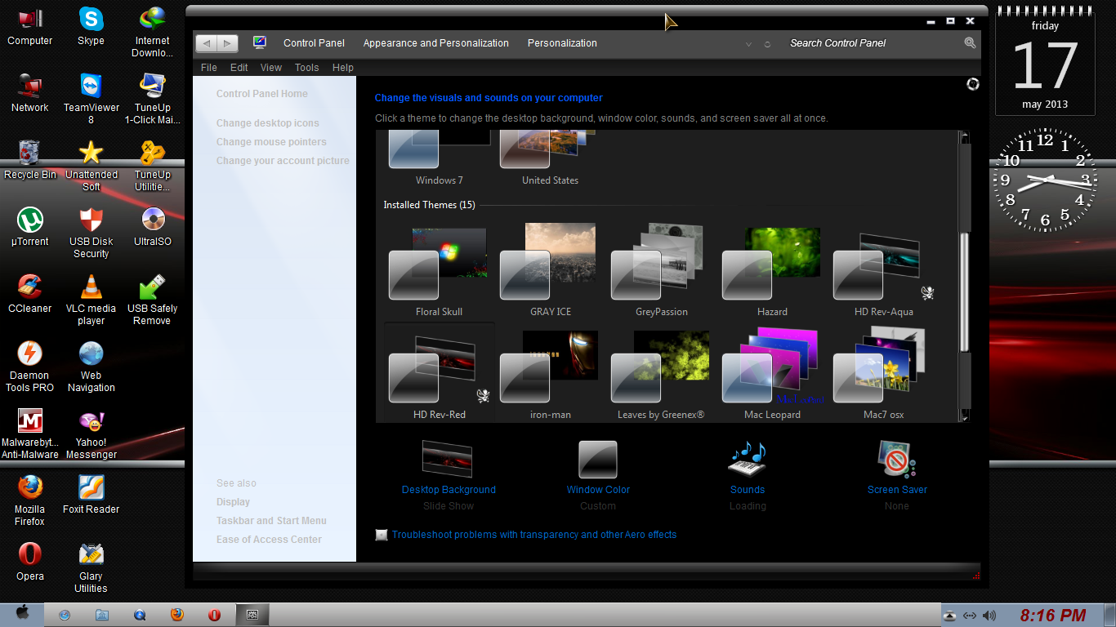Viewport: 1116px width, 627px height.
Task: Click the theme list scrollbar down arrow
Action: point(965,417)
